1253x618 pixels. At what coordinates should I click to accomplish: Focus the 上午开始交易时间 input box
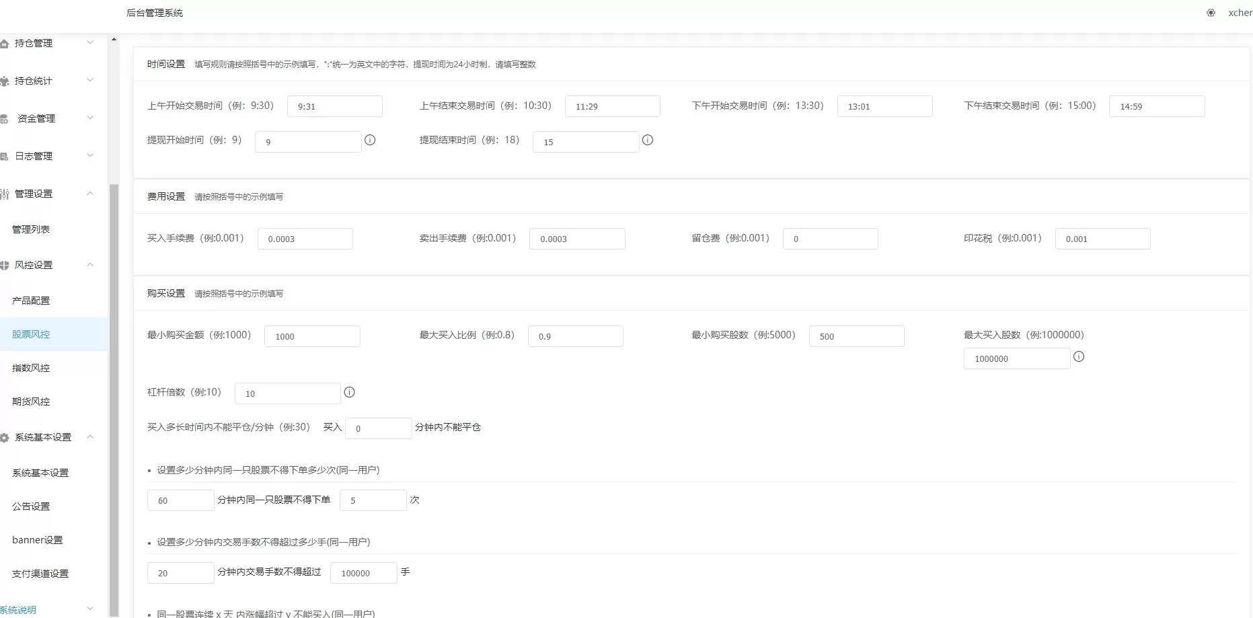click(334, 106)
